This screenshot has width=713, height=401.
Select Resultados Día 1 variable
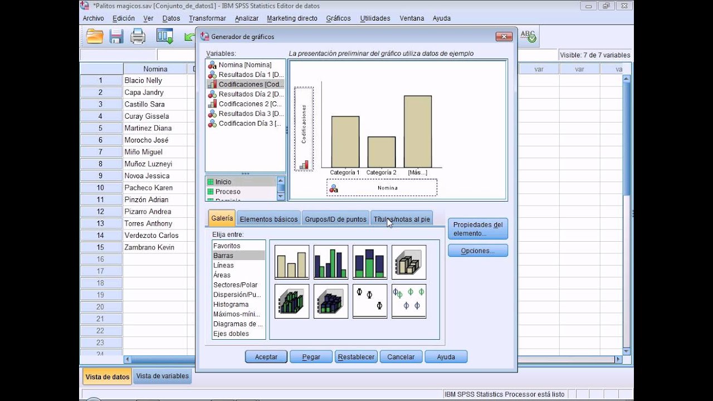tap(245, 75)
